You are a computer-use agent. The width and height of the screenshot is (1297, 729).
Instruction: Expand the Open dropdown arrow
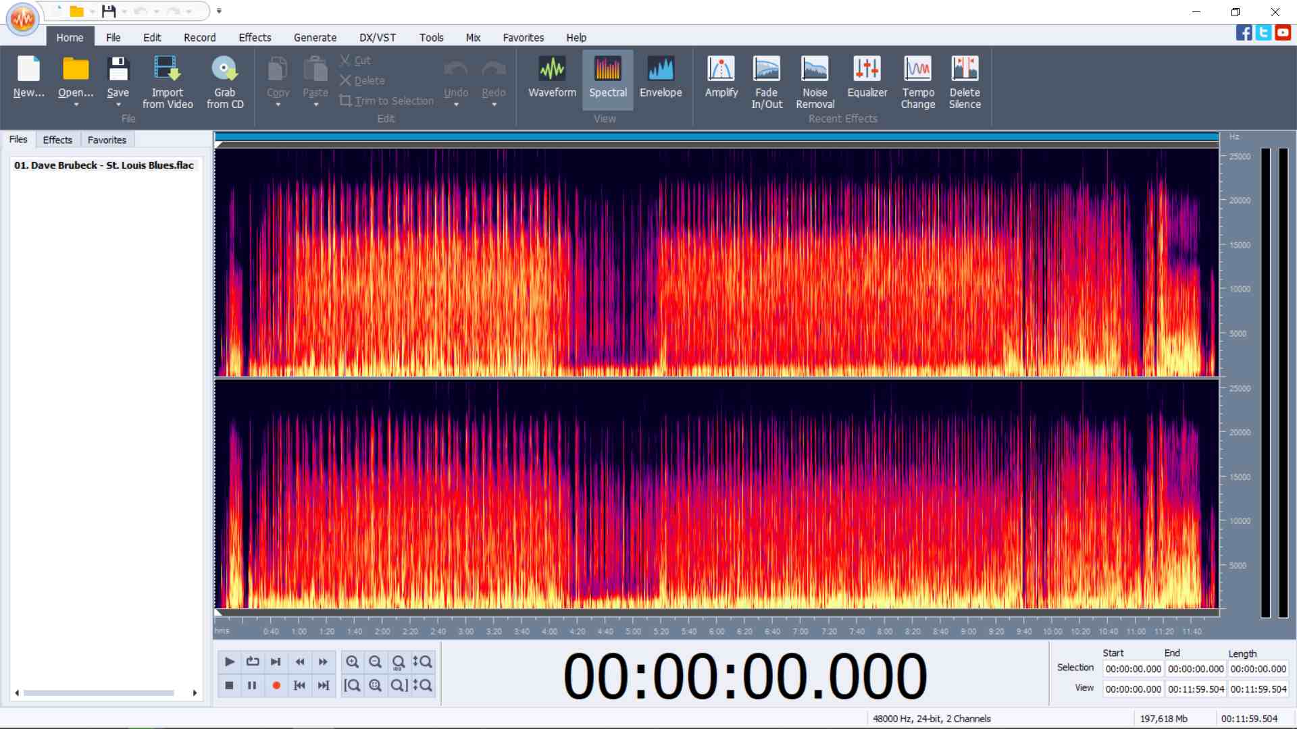point(76,105)
